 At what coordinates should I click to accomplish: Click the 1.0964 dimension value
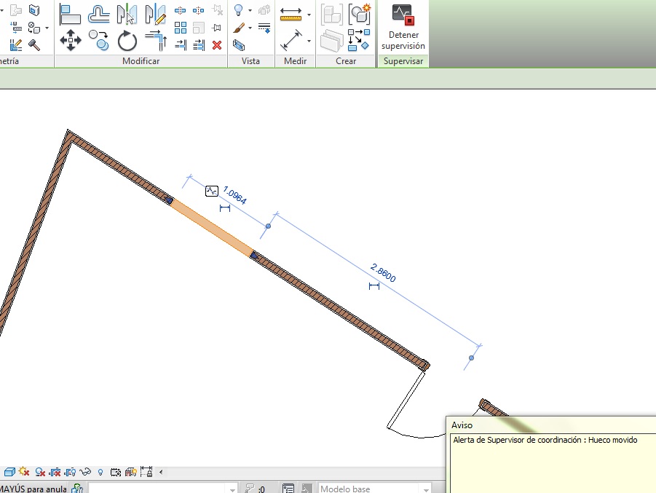tap(235, 196)
